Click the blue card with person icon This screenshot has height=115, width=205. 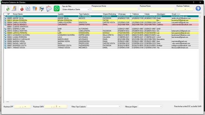(35, 8)
